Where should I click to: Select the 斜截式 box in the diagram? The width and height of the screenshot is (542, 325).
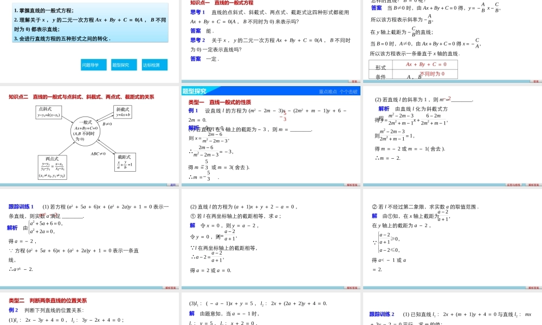point(122,112)
